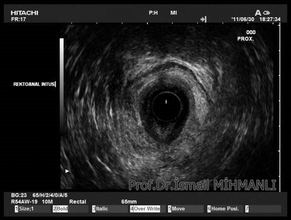Click the probe orientation icon beside letter A
This screenshot has height=220, width=291.
coord(267,13)
